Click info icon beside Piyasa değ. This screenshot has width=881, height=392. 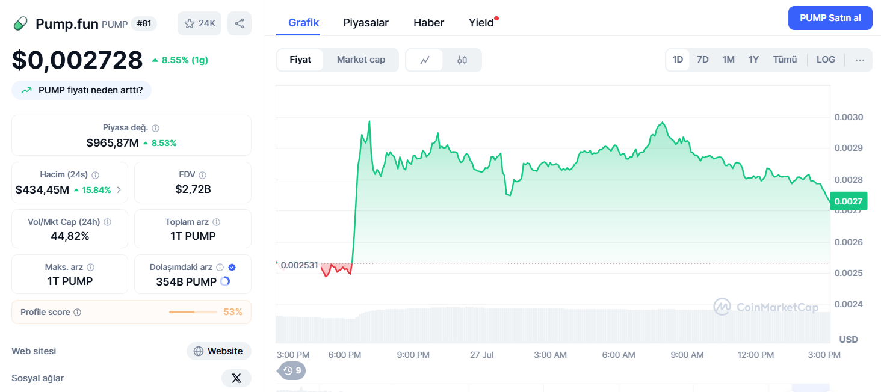click(x=156, y=128)
